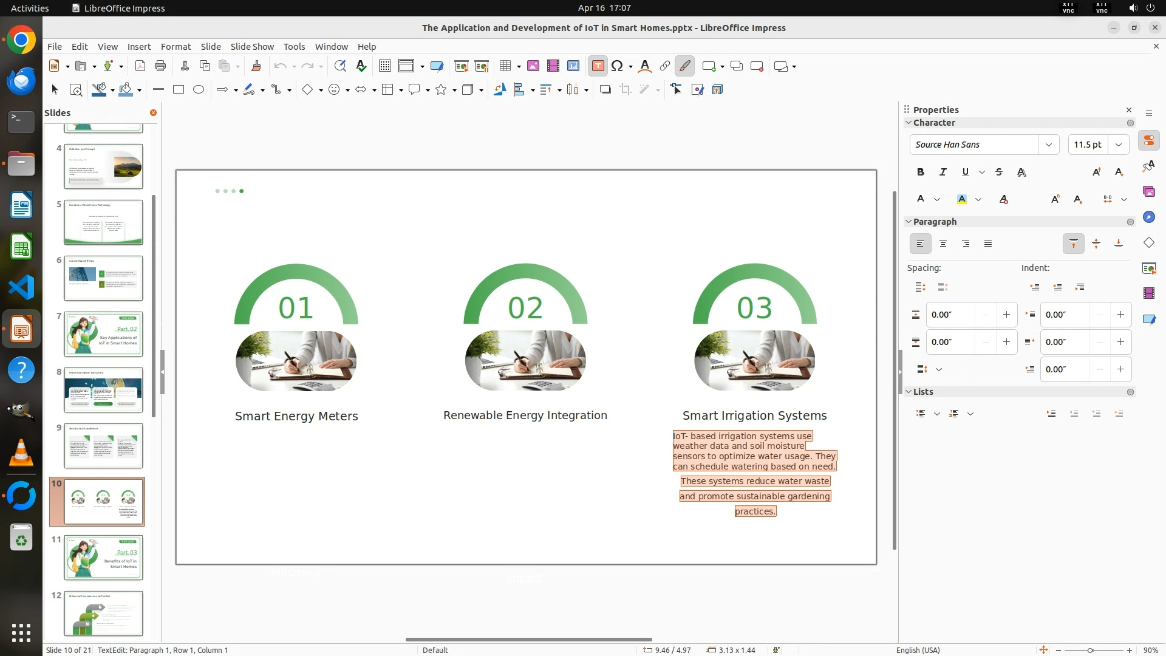Open the font size dropdown
The width and height of the screenshot is (1166, 656).
tap(1119, 145)
